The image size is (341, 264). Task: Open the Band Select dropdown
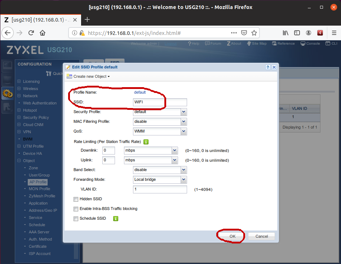[x=184, y=170]
